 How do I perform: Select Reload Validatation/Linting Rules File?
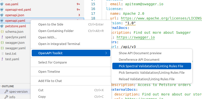[152, 79]
